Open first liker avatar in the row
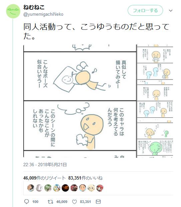This screenshot has height=207, width=181. pos(31,188)
